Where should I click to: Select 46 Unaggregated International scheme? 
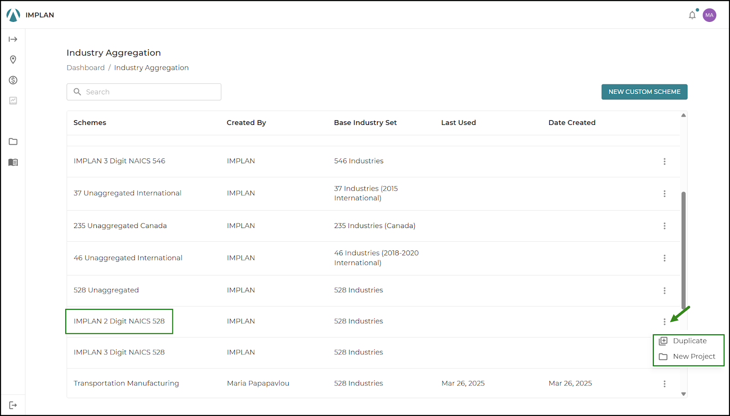tap(128, 258)
